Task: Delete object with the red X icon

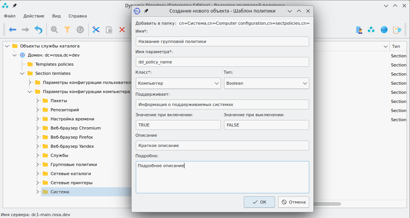Action: 122,30
